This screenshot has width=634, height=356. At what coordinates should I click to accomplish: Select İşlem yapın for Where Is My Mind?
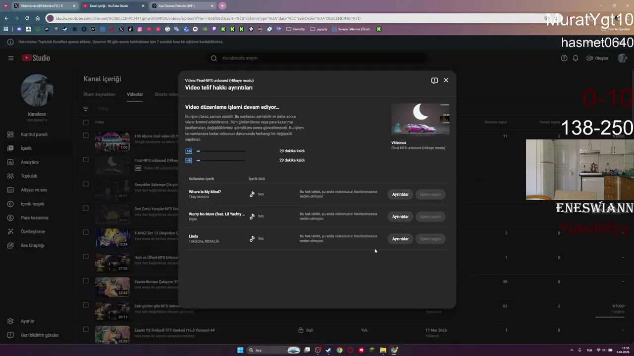[430, 194]
